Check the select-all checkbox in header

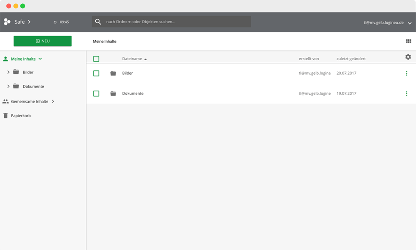(96, 59)
